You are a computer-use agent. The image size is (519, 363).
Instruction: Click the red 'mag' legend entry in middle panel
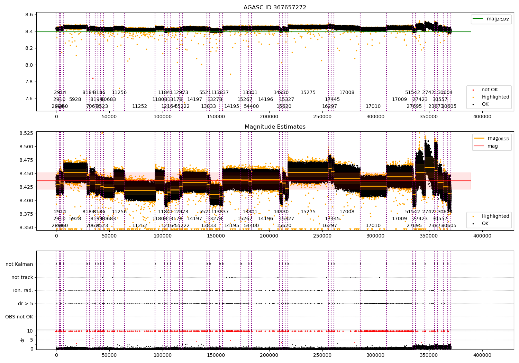tap(486, 146)
